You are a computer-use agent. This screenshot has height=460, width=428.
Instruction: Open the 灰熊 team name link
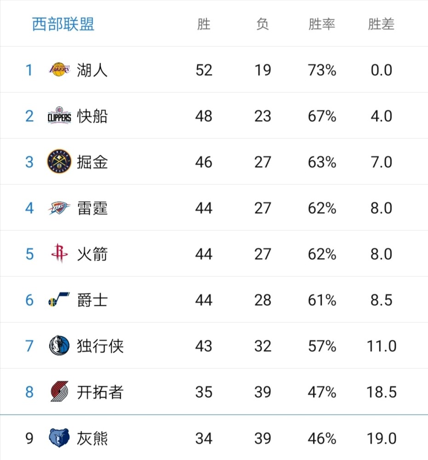click(x=92, y=438)
